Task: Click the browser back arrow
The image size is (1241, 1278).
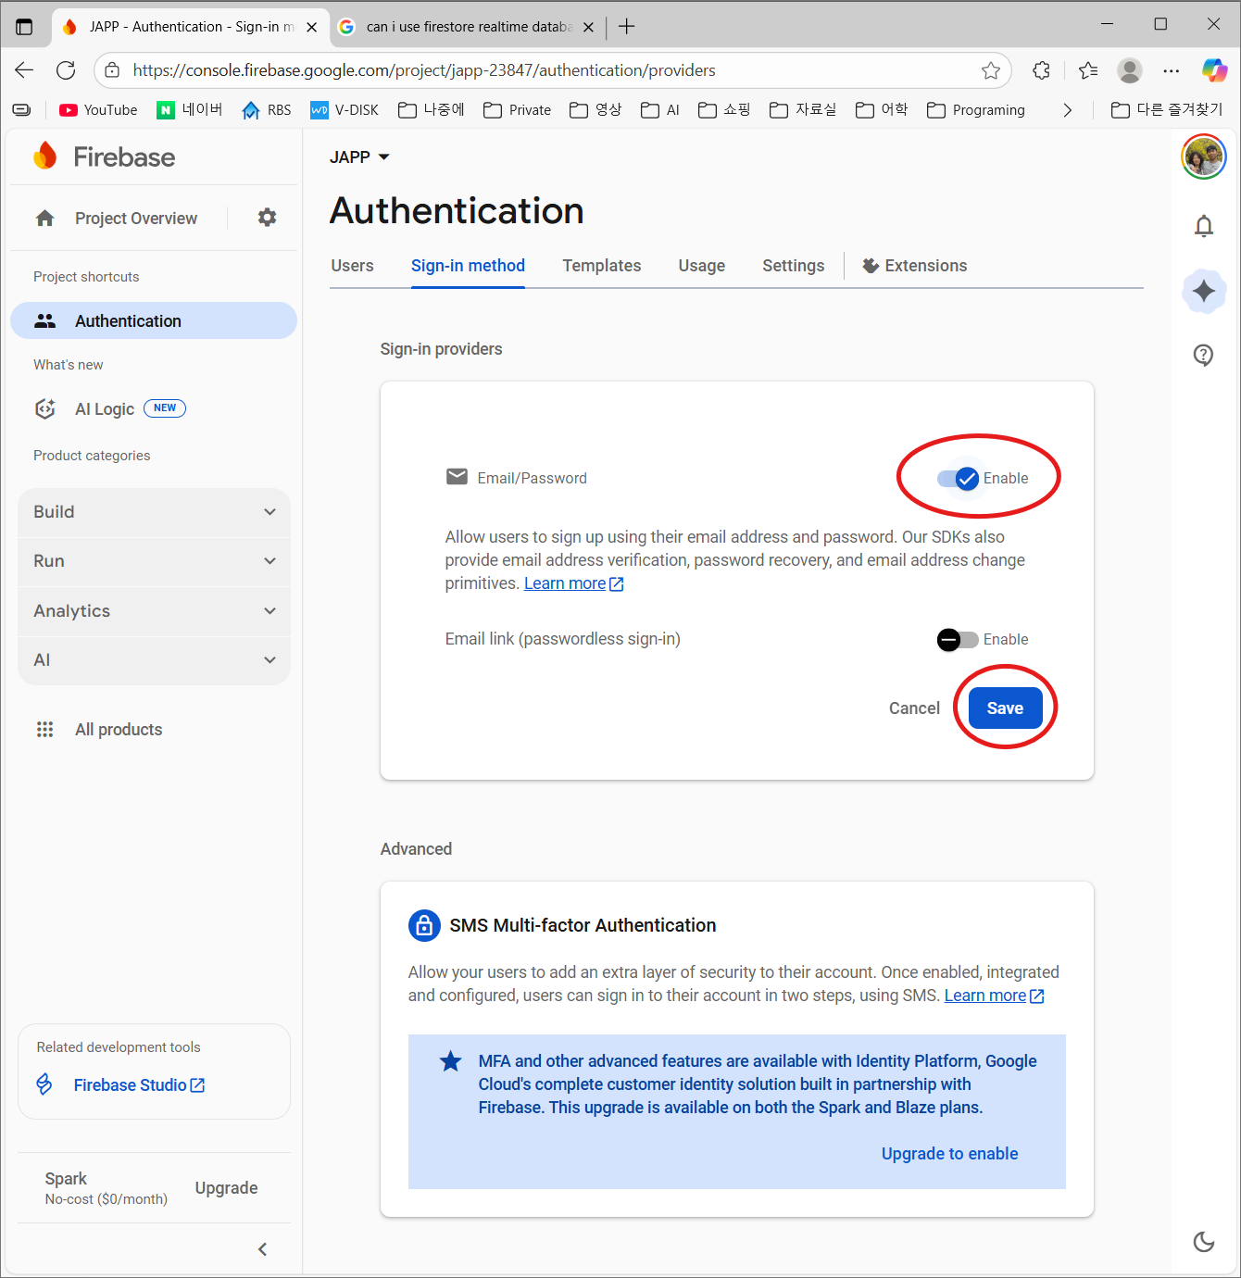Action: click(x=24, y=70)
